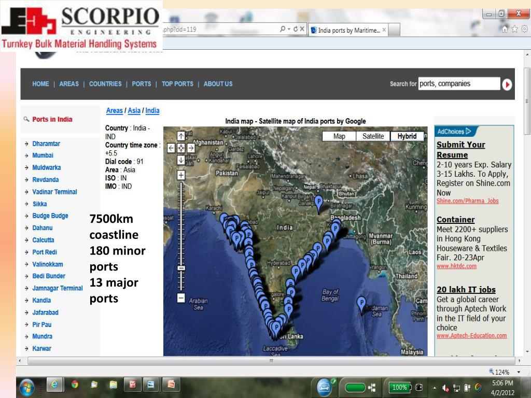This screenshot has height=398, width=531.
Task: Open the COUNTRIES menu item
Action: (105, 84)
